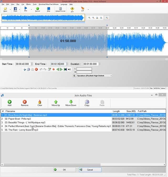This screenshot has height=177, width=168.
Task: Click inside the End Time input field
Action: click(x=59, y=64)
